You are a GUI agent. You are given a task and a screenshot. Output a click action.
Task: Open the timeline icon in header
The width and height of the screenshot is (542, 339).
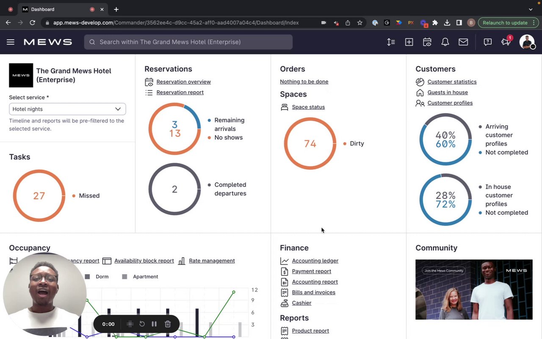point(391,42)
